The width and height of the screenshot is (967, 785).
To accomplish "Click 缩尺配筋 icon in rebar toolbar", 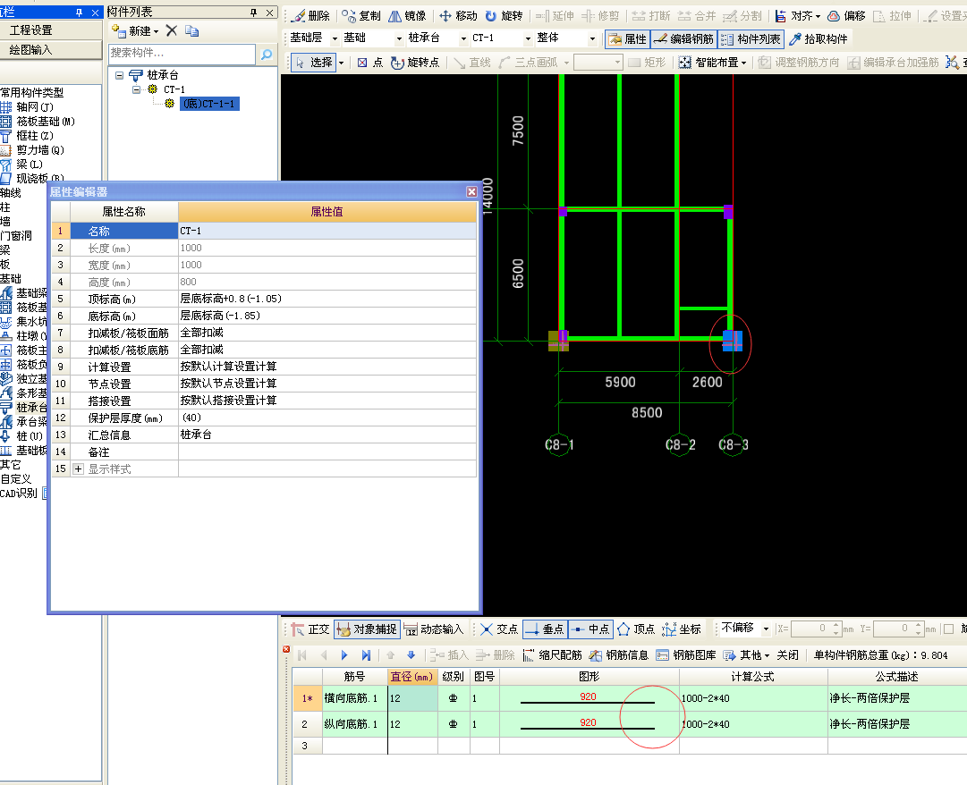I will 552,655.
